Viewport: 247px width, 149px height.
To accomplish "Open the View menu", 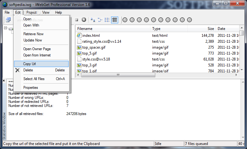I will point(46,12).
